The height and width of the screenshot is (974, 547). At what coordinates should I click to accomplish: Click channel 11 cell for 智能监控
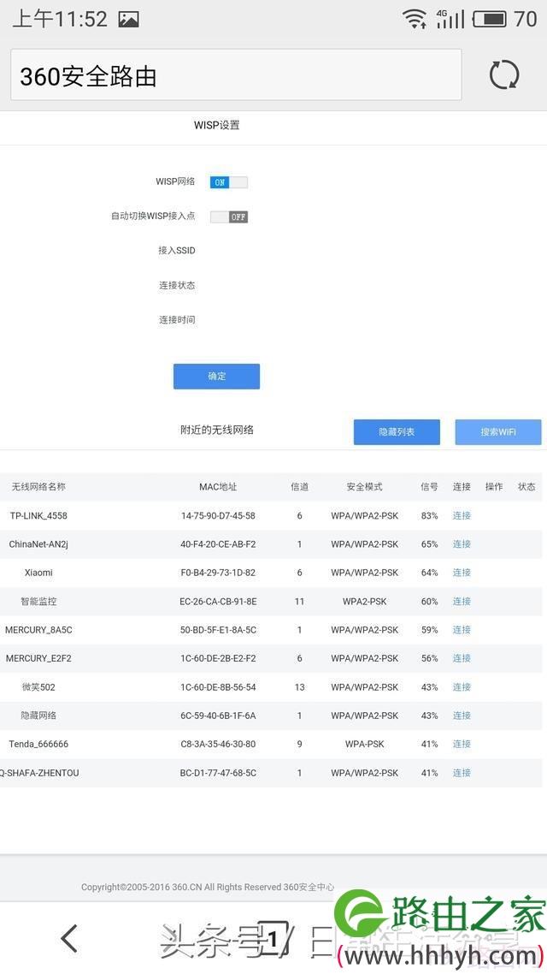point(299,602)
